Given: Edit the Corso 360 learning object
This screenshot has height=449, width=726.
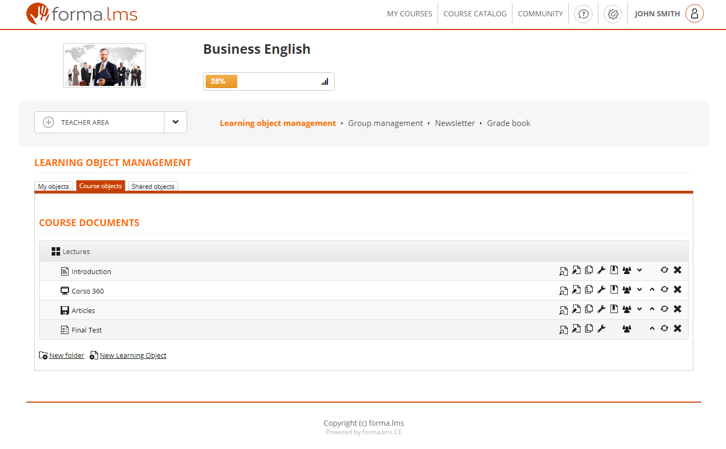Looking at the screenshot, I should (576, 290).
